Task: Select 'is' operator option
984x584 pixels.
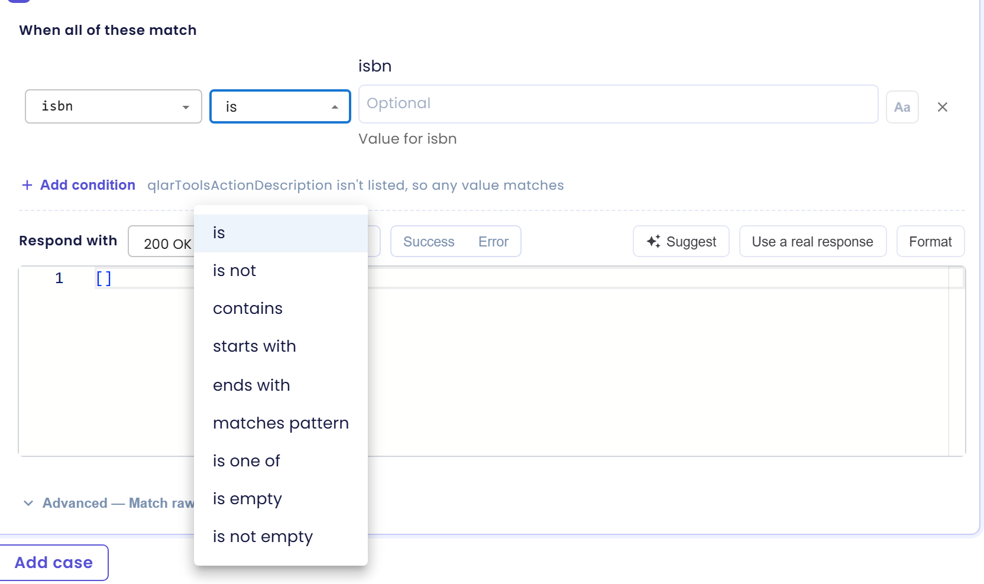Action: coord(281,233)
